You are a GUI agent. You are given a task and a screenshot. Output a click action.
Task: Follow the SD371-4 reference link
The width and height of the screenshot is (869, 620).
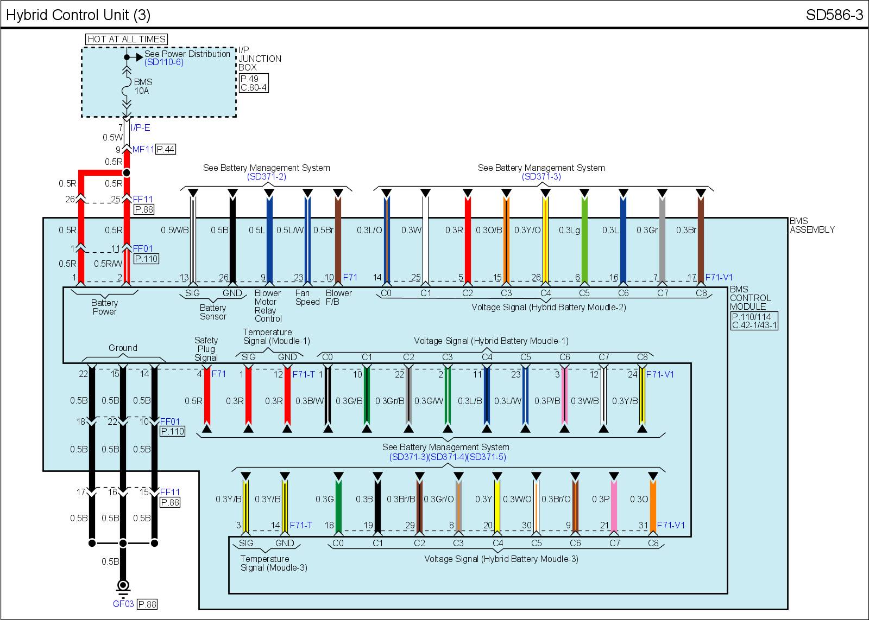pyautogui.click(x=447, y=457)
